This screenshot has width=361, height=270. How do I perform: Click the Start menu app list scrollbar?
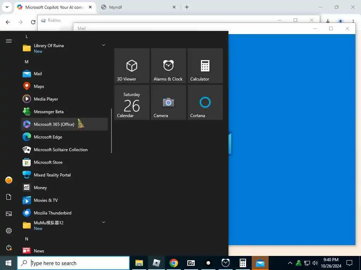pos(111,131)
